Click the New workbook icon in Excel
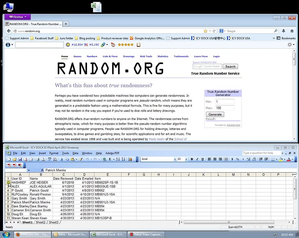The image size is (299, 238). click(x=9, y=159)
